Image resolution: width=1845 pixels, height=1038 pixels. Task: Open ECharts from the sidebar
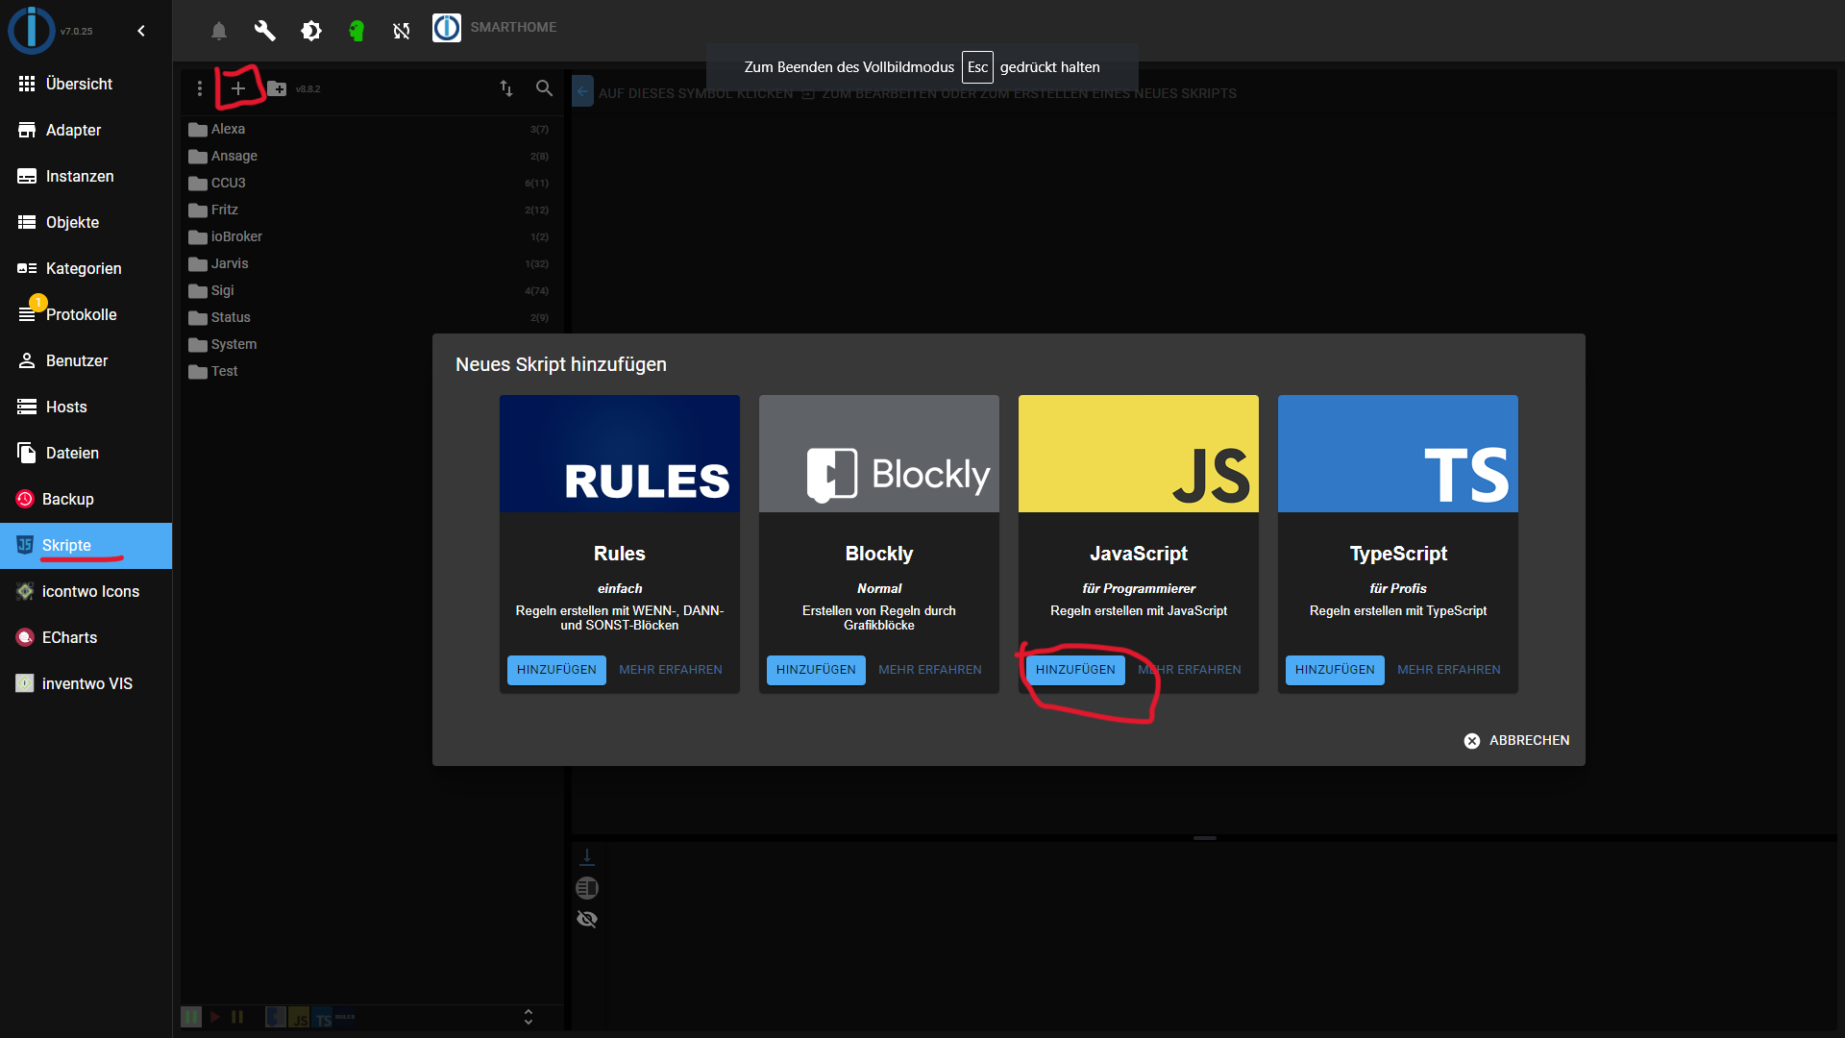click(x=69, y=637)
